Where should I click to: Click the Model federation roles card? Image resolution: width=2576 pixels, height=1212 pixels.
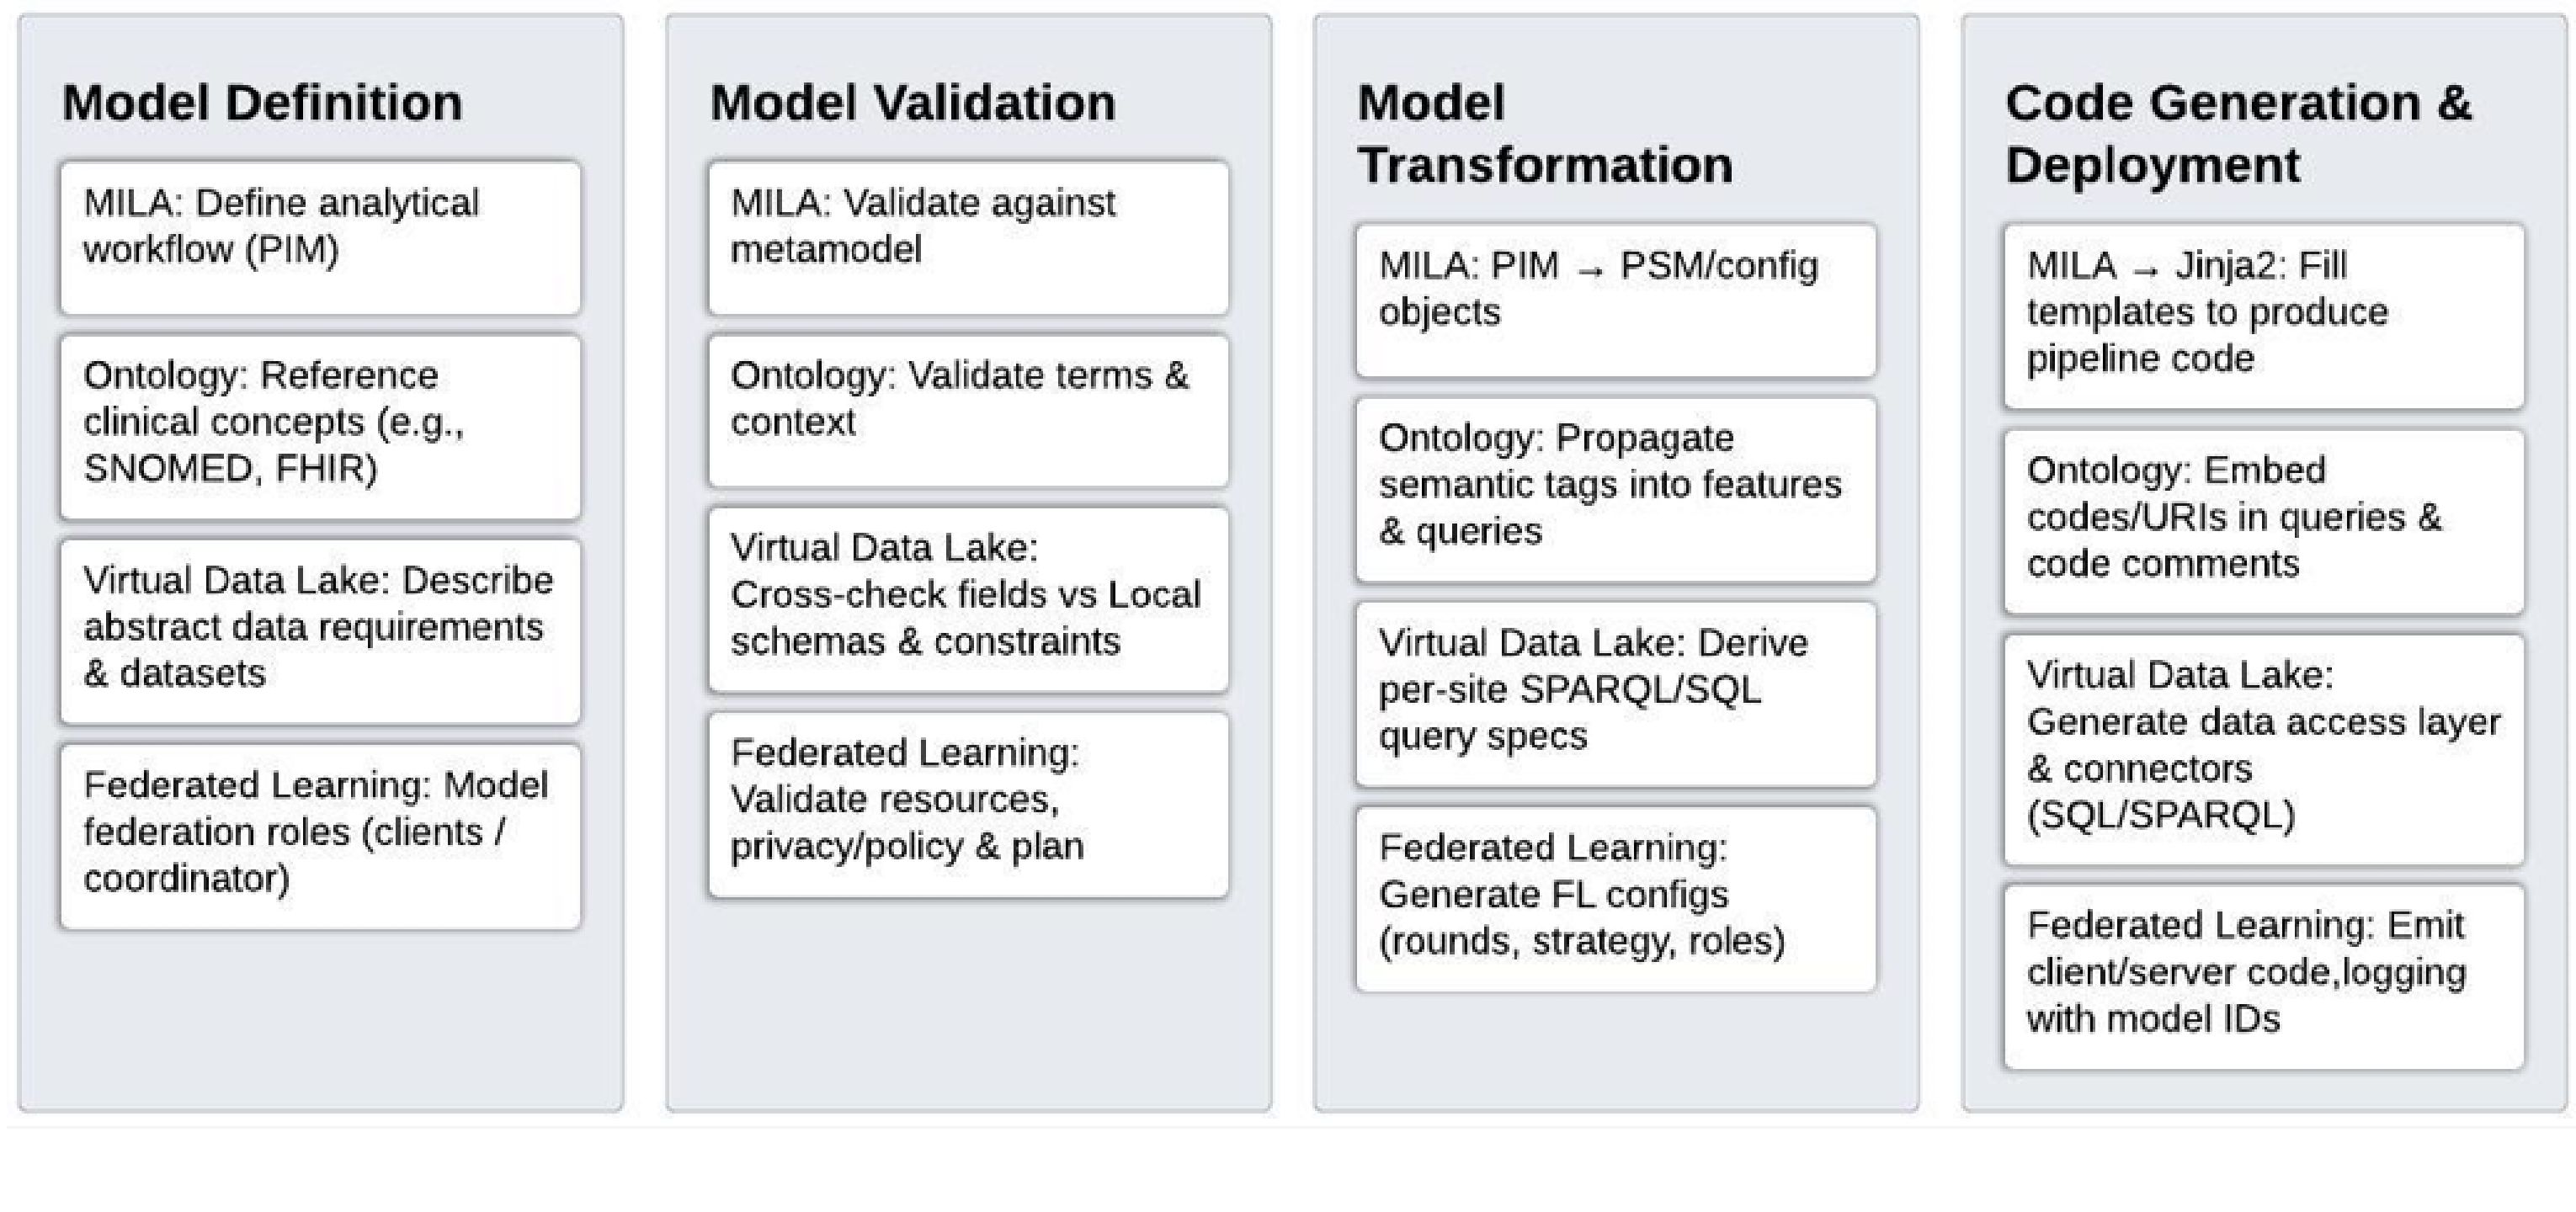320,836
